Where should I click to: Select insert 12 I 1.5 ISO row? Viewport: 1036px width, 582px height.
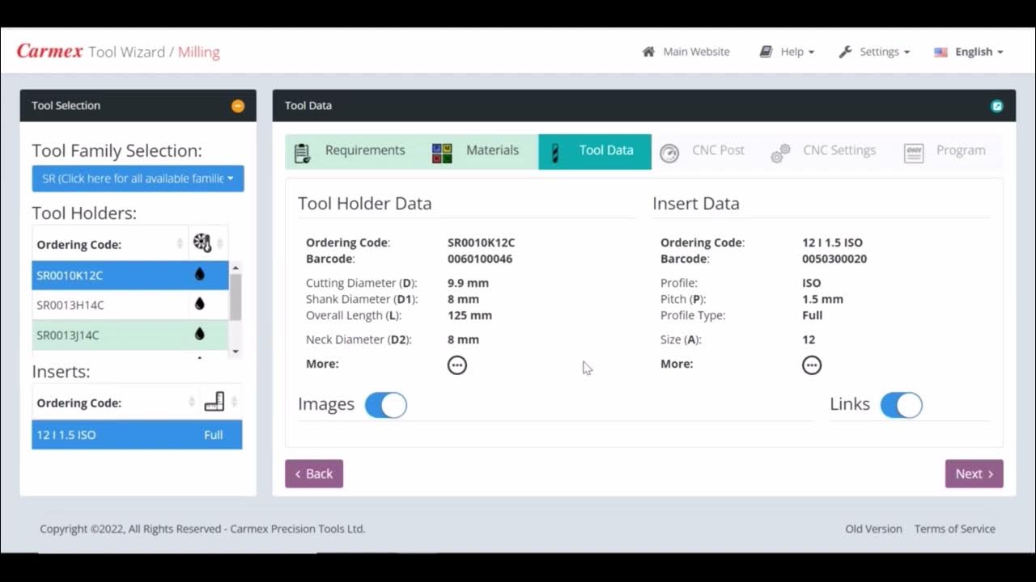137,434
